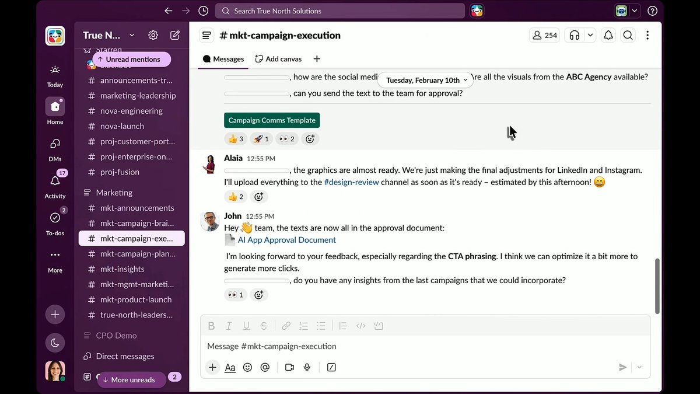Open the Today view
The height and width of the screenshot is (394, 700).
(55, 76)
